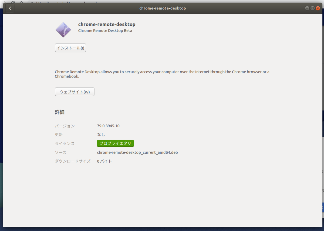Click the Chrome Remote Desktop Beta subtitle

point(105,31)
